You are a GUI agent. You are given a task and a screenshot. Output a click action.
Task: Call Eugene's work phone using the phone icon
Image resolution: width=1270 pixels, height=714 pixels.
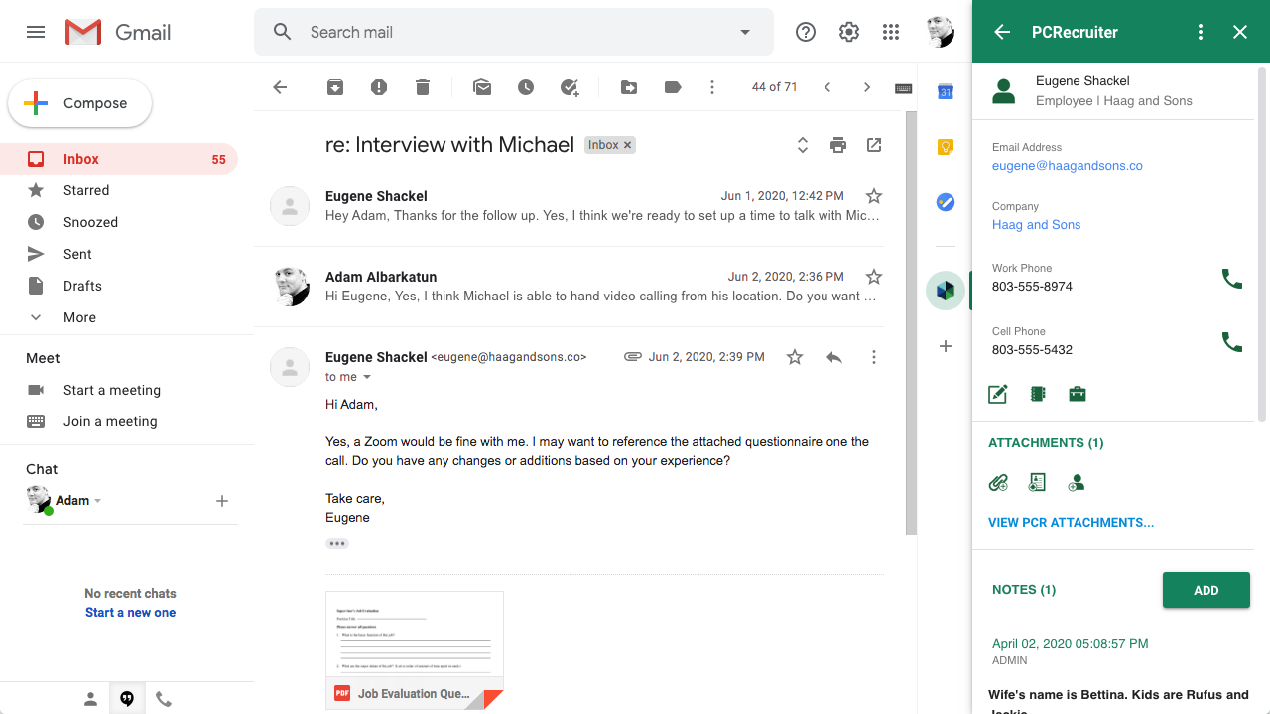click(x=1231, y=279)
